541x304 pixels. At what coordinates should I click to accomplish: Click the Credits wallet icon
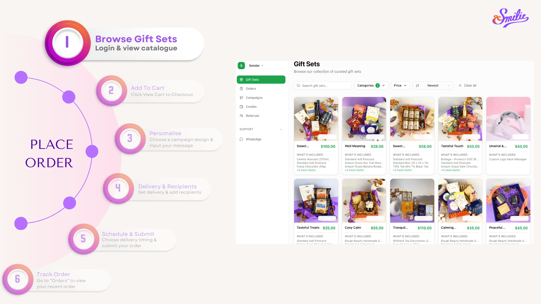241,107
